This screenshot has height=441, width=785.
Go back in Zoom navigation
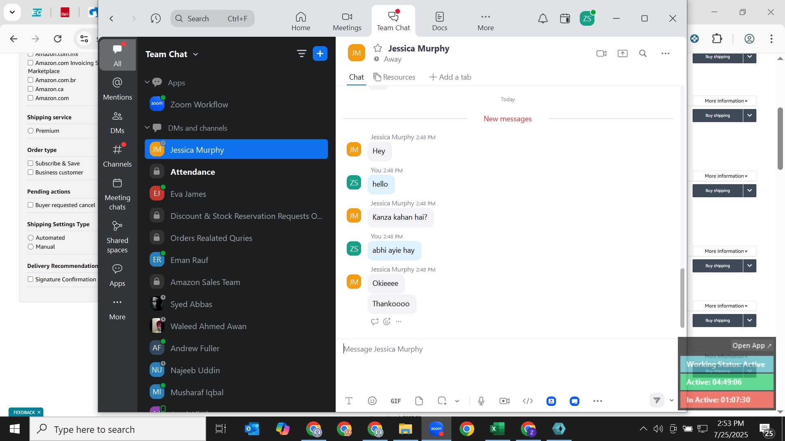click(111, 18)
